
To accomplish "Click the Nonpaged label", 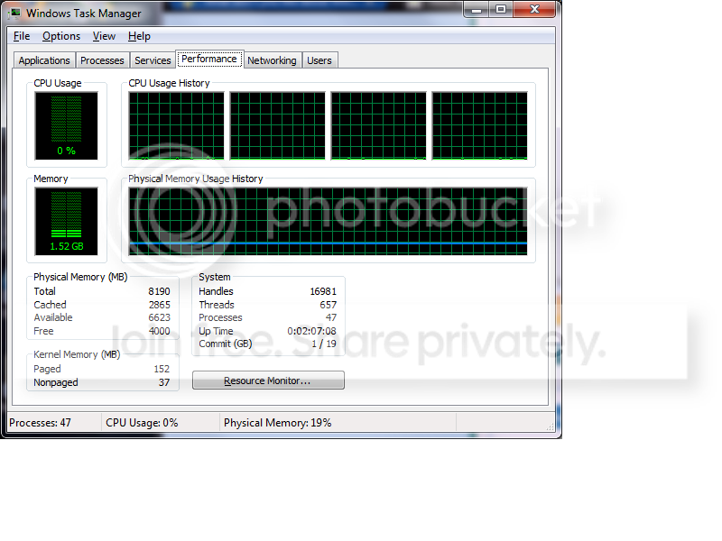I will 56,382.
